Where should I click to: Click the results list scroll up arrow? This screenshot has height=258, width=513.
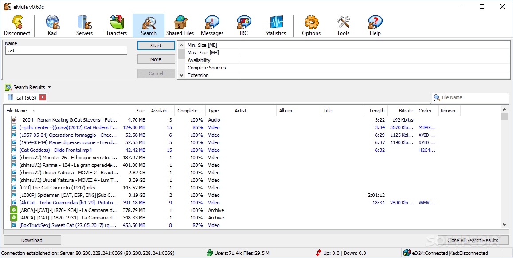[x=505, y=110]
